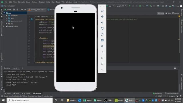Switch editor to Split view

[168, 13]
